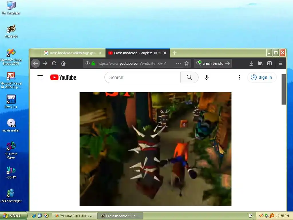Click Sign in on YouTube
Screen dimensions: 293x220
pyautogui.click(x=262, y=77)
